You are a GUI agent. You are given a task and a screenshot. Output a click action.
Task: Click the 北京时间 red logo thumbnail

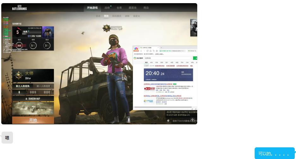click(149, 89)
